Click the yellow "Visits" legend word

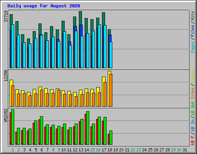193,76
